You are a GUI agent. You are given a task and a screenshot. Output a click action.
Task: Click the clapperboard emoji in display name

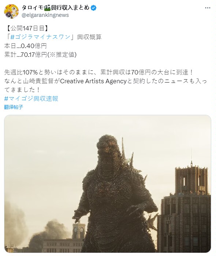[47, 8]
